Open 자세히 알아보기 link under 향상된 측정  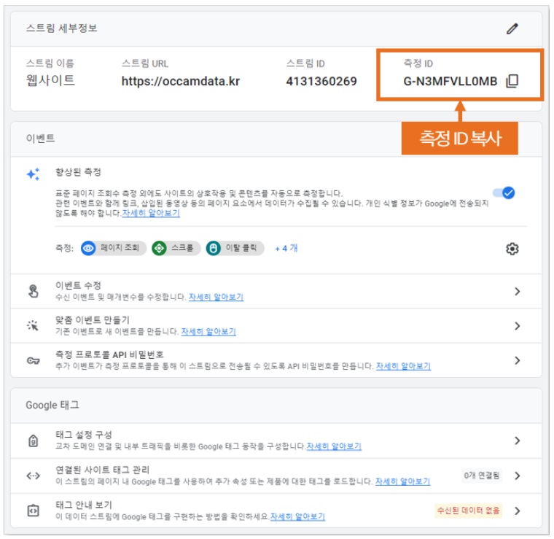(151, 213)
